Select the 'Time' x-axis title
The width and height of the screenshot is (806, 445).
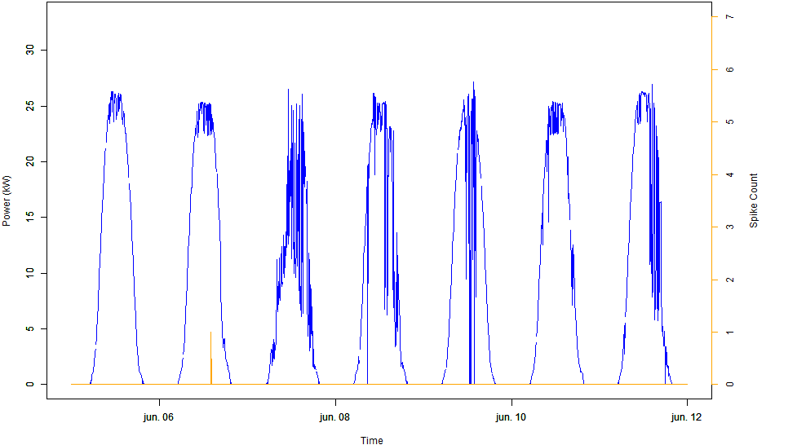coord(372,440)
